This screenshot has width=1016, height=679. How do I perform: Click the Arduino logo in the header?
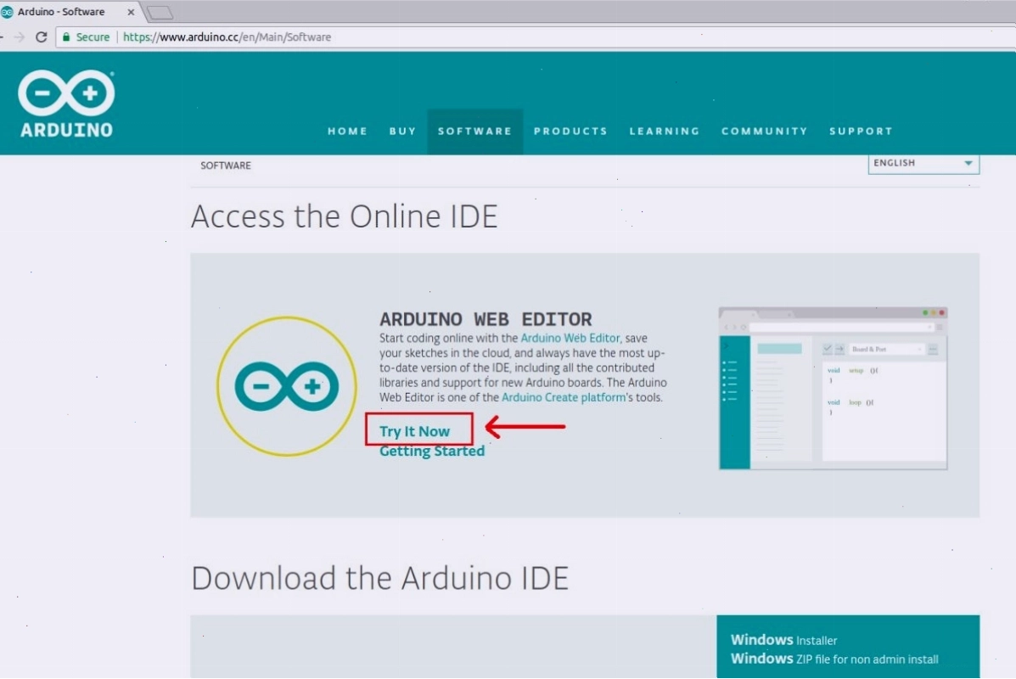(66, 103)
